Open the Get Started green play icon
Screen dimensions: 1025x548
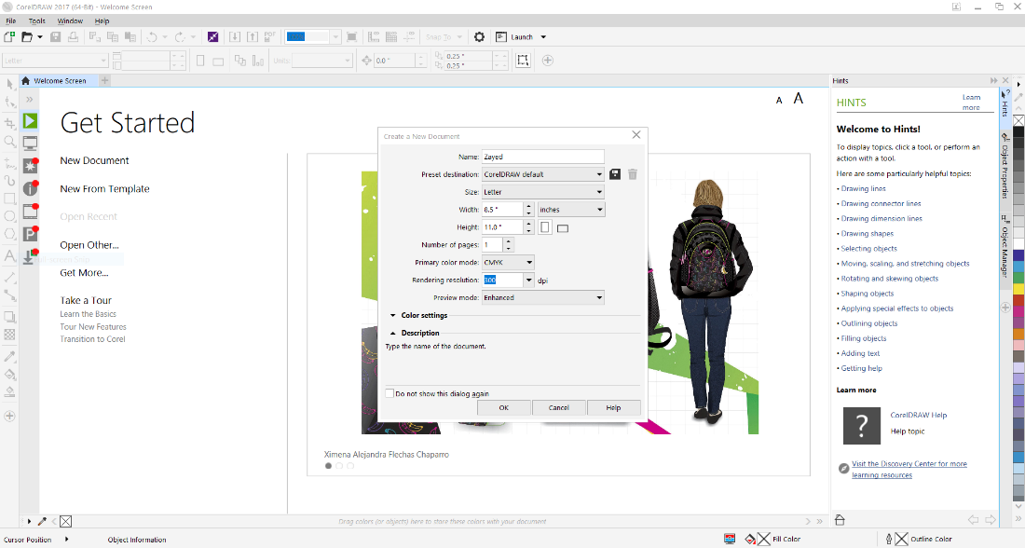[x=30, y=121]
